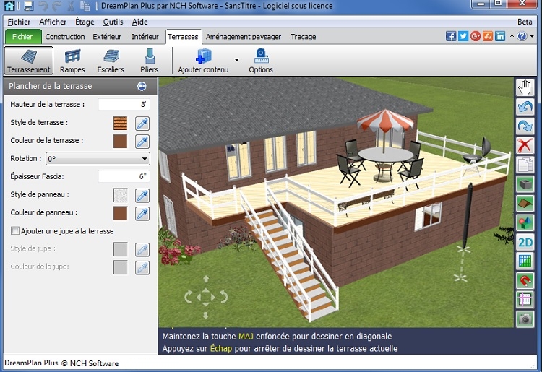Screen dimensions: 542x372
Task: Open the Afficher menu
Action: (x=53, y=22)
